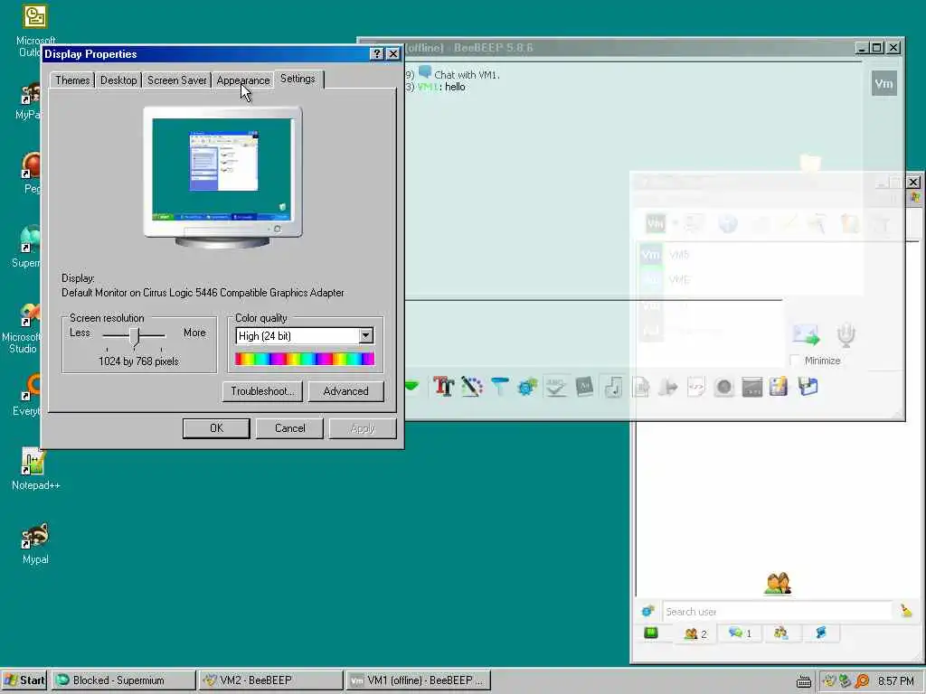The width and height of the screenshot is (926, 694).
Task: Click the blue gear icon beside Search user
Action: (647, 611)
